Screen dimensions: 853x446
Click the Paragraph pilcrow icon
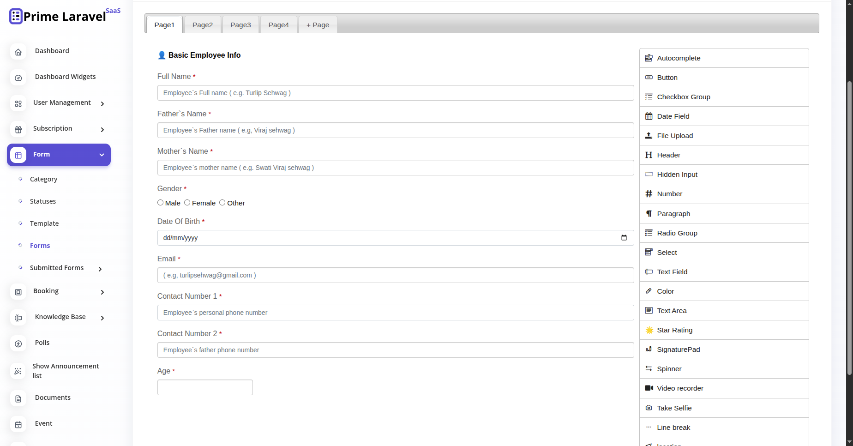[x=649, y=213]
